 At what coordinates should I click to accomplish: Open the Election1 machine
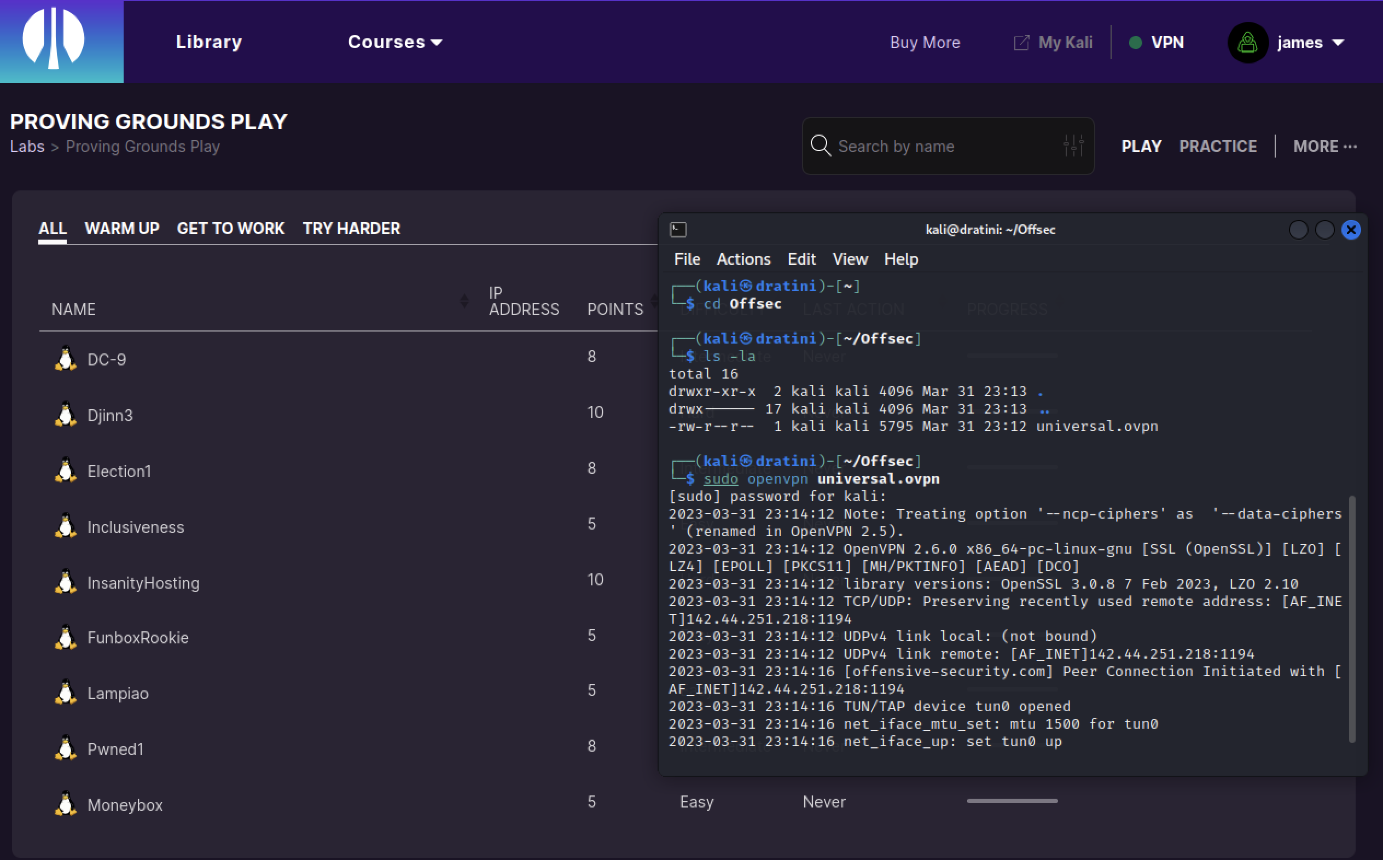[119, 471]
